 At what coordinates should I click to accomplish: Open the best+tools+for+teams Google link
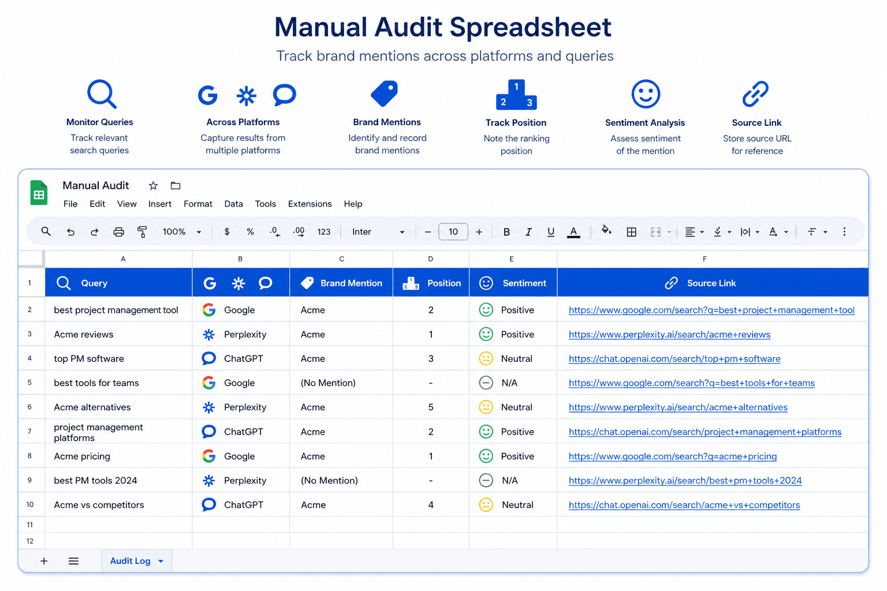692,383
